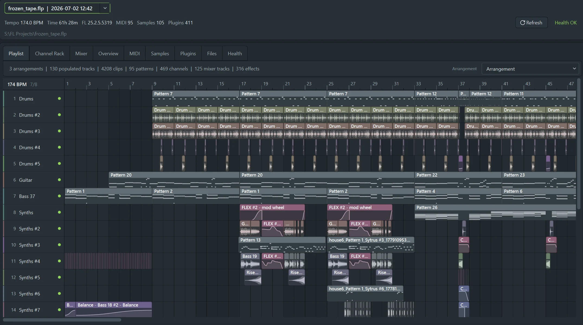Toggle the mute dot on Guitar track
Viewport: 583px width, 325px height.
(59, 180)
